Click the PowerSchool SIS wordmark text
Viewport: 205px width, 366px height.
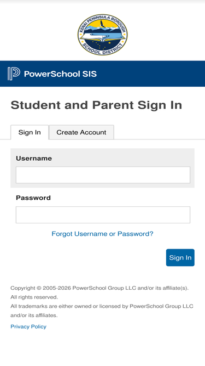61,74
